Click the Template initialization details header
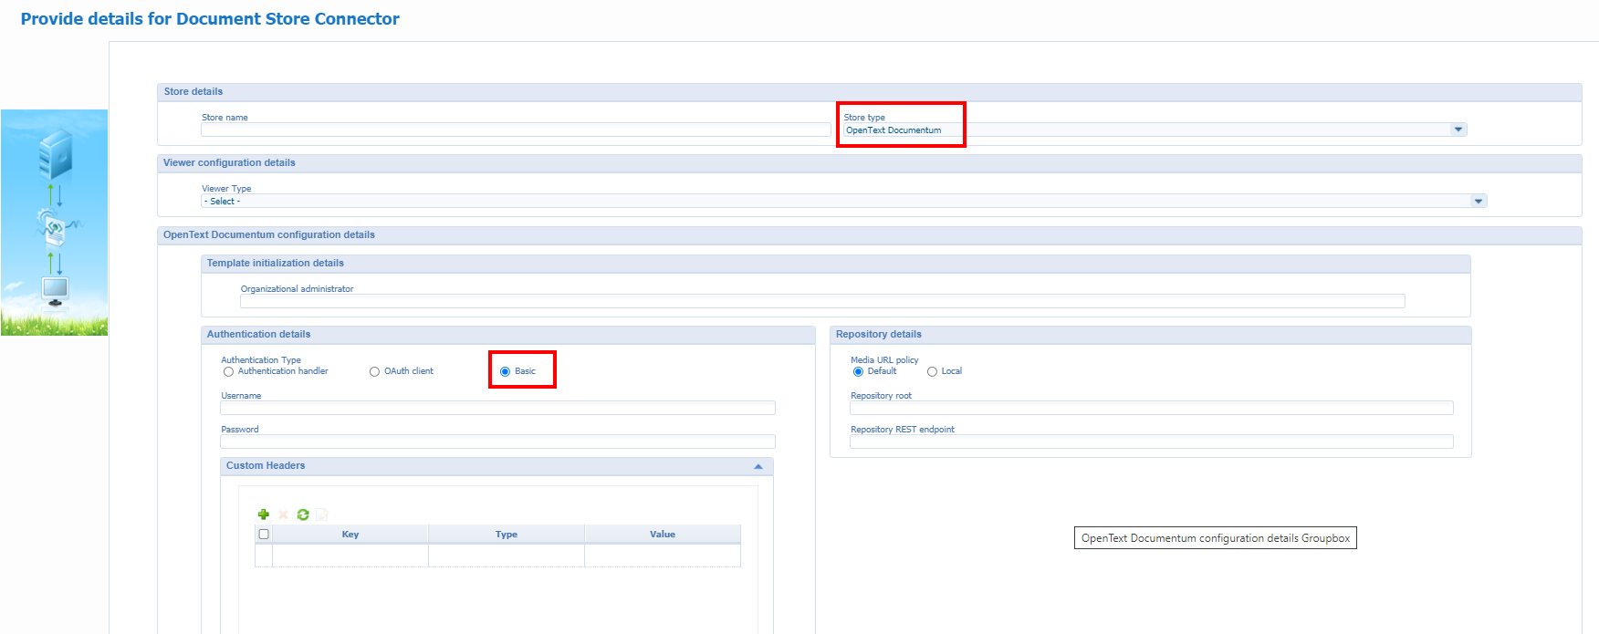Viewport: 1599px width, 634px height. click(x=835, y=264)
